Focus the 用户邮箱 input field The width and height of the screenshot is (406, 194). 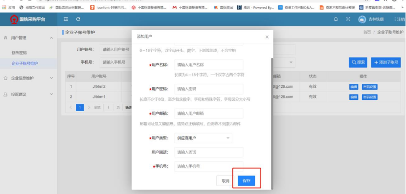coord(209,113)
